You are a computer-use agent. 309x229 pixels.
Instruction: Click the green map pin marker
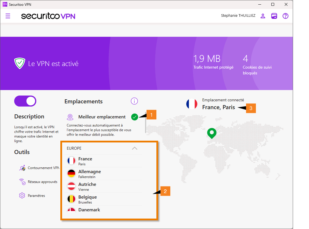click(212, 133)
